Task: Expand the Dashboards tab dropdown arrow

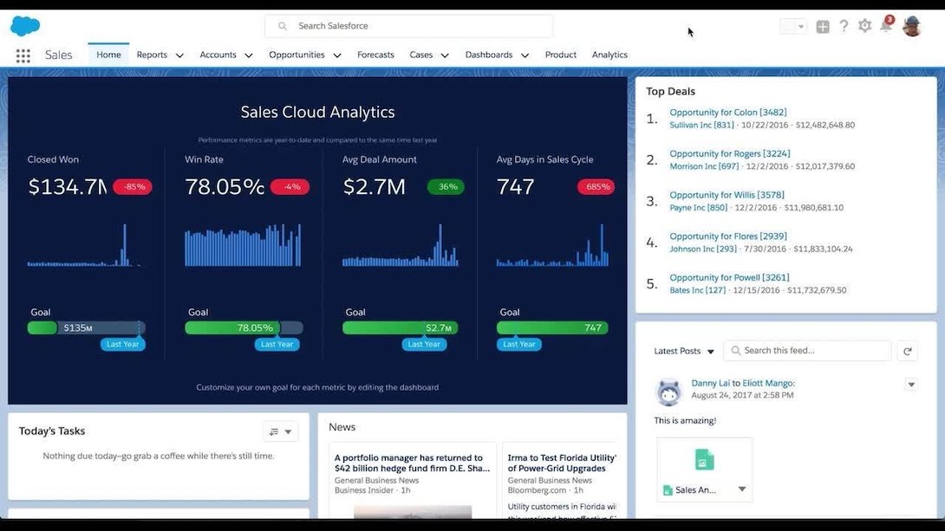Action: point(525,55)
